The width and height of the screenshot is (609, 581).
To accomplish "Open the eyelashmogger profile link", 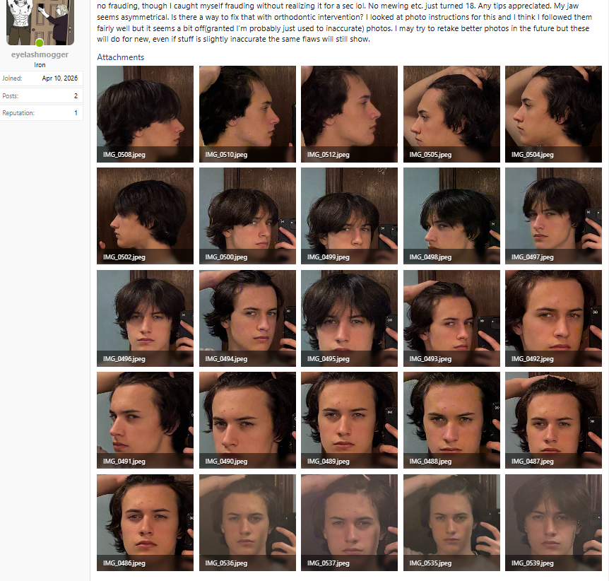I will click(40, 54).
